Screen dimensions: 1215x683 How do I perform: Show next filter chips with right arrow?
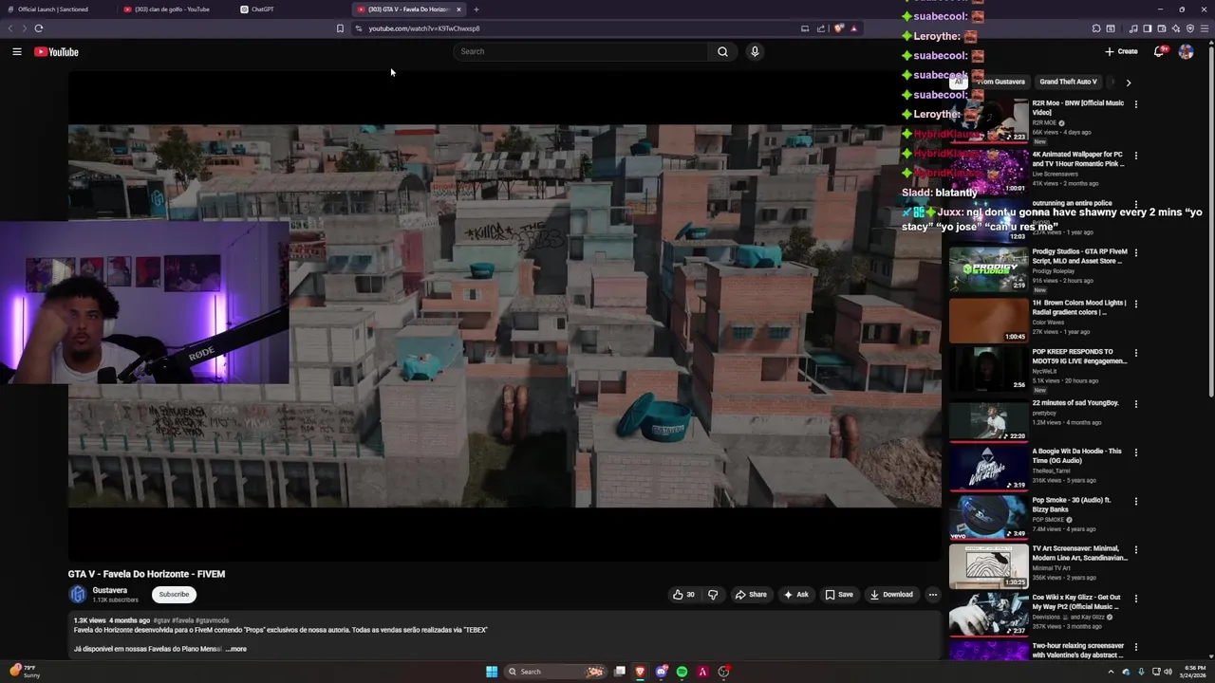point(1128,83)
